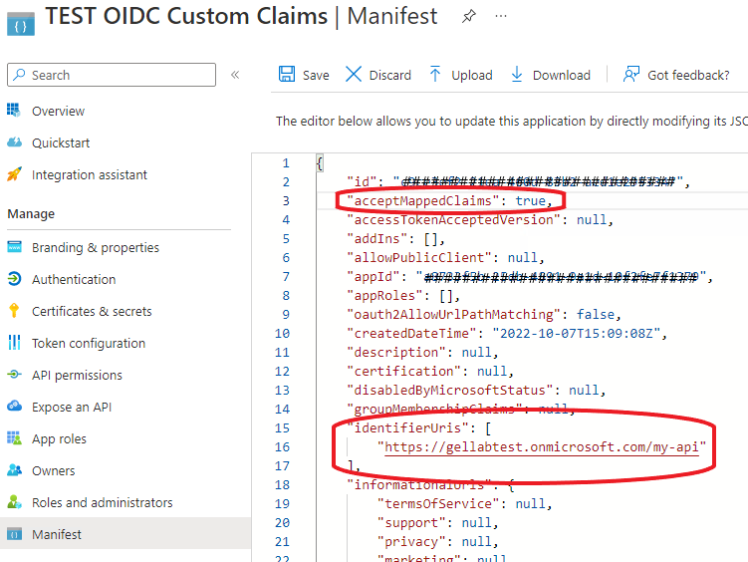Image resolution: width=748 pixels, height=562 pixels.
Task: Open the Quickstart menu item
Action: [61, 142]
